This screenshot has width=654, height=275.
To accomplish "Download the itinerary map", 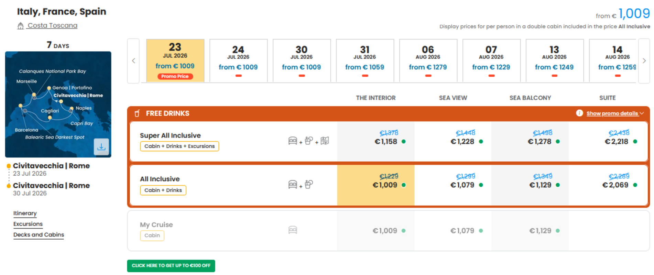I will [x=101, y=147].
